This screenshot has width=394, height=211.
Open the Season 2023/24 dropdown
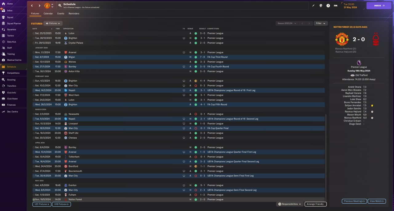tap(287, 23)
